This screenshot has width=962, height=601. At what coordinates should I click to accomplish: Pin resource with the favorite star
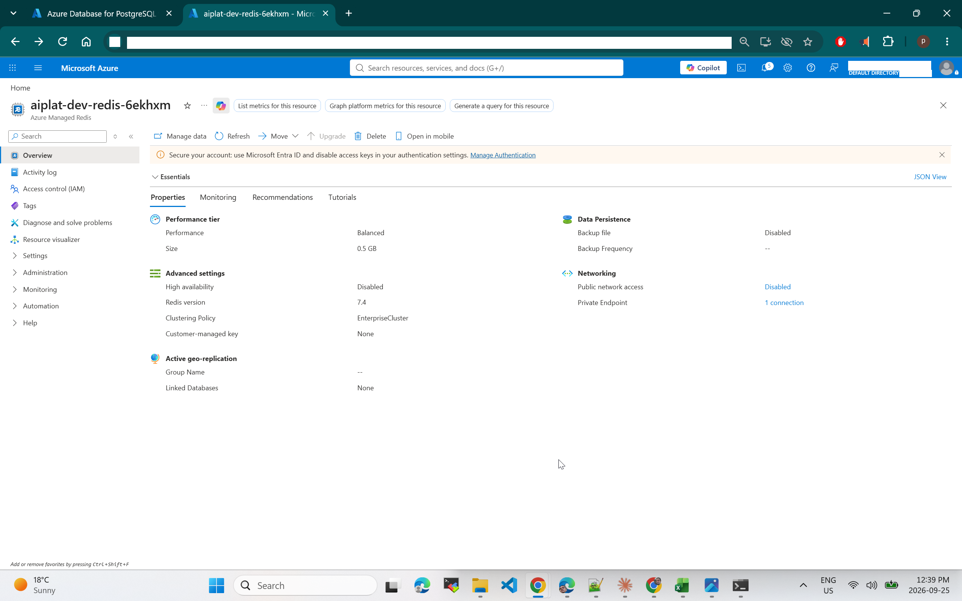click(187, 105)
